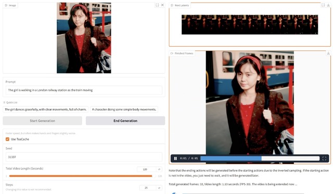
Task: Select the Quick List label
Action: point(10,102)
